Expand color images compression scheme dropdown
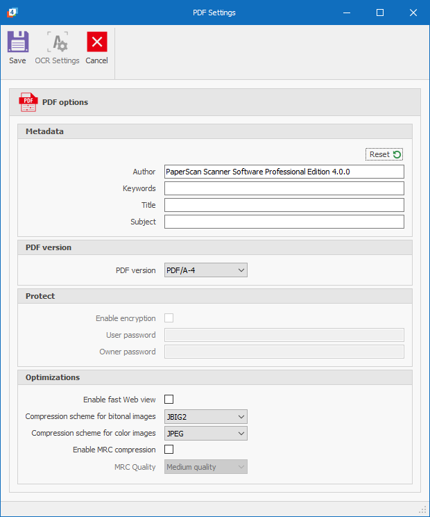This screenshot has height=517, width=430. (x=206, y=433)
